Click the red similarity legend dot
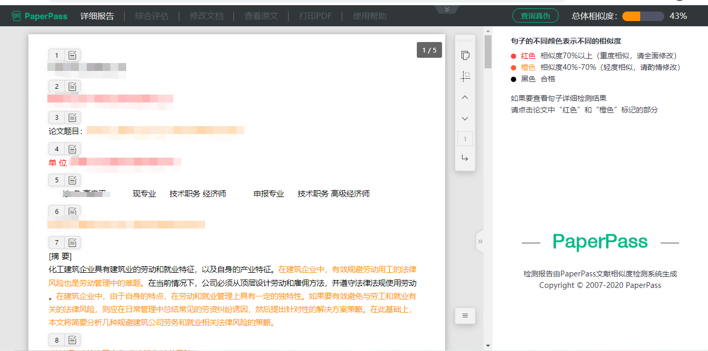The image size is (708, 351). (514, 56)
